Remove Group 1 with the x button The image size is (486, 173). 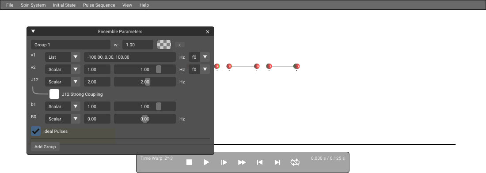coord(180,45)
